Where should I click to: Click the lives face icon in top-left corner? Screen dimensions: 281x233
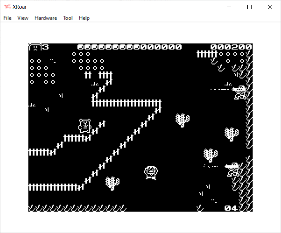pos(35,47)
